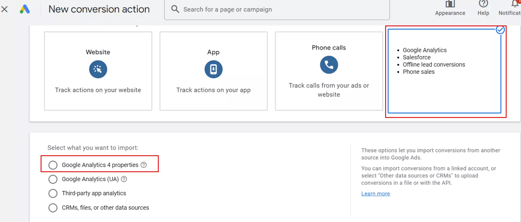This screenshot has height=222, width=521.
Task: Select the Phone calls conversion card
Action: (x=329, y=71)
